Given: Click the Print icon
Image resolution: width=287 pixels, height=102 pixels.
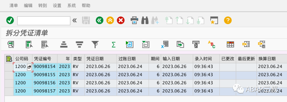Looking at the screenshot, I should (134, 20).
